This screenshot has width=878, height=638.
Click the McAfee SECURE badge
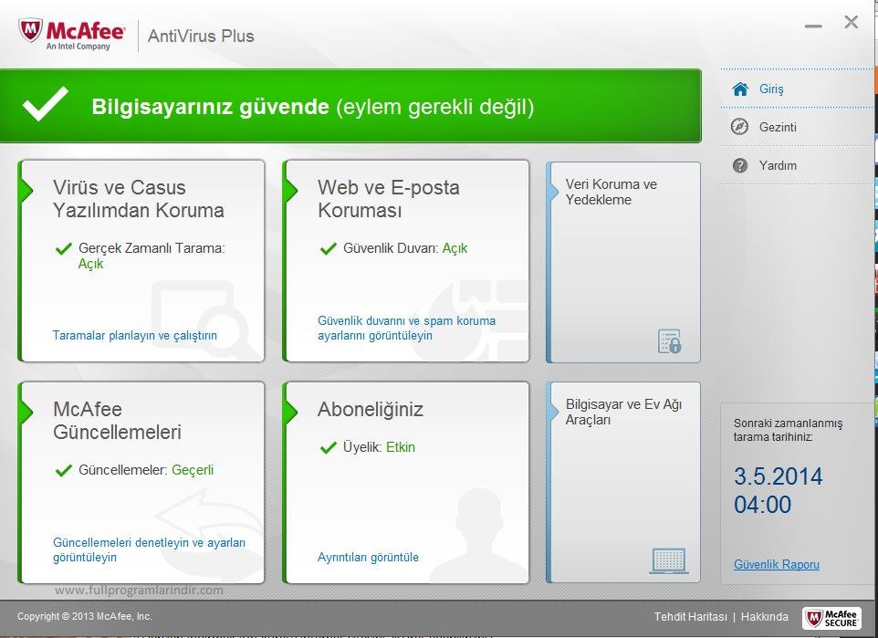[x=831, y=618]
